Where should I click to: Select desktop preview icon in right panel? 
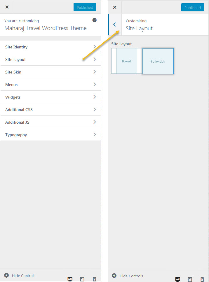(178, 279)
